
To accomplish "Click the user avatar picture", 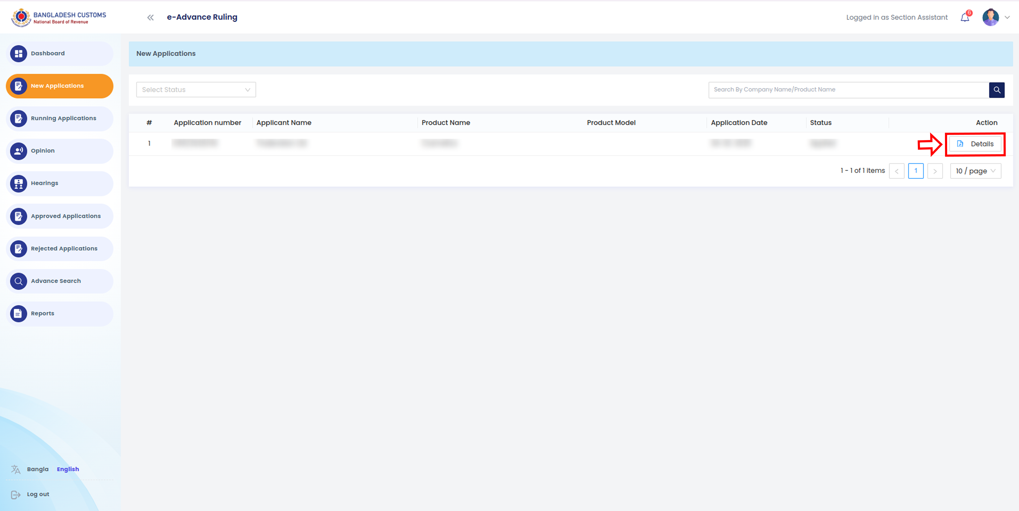I will pyautogui.click(x=991, y=17).
